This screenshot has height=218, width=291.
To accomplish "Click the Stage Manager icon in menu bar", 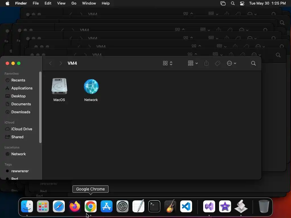I will (223, 3).
